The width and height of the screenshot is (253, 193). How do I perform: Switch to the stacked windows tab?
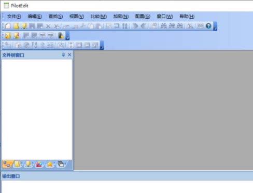click(61, 164)
